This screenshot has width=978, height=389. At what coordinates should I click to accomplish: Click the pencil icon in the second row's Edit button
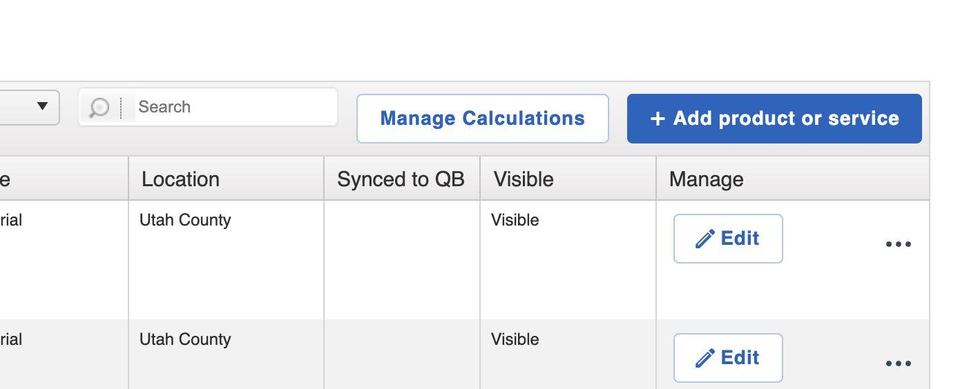click(704, 358)
